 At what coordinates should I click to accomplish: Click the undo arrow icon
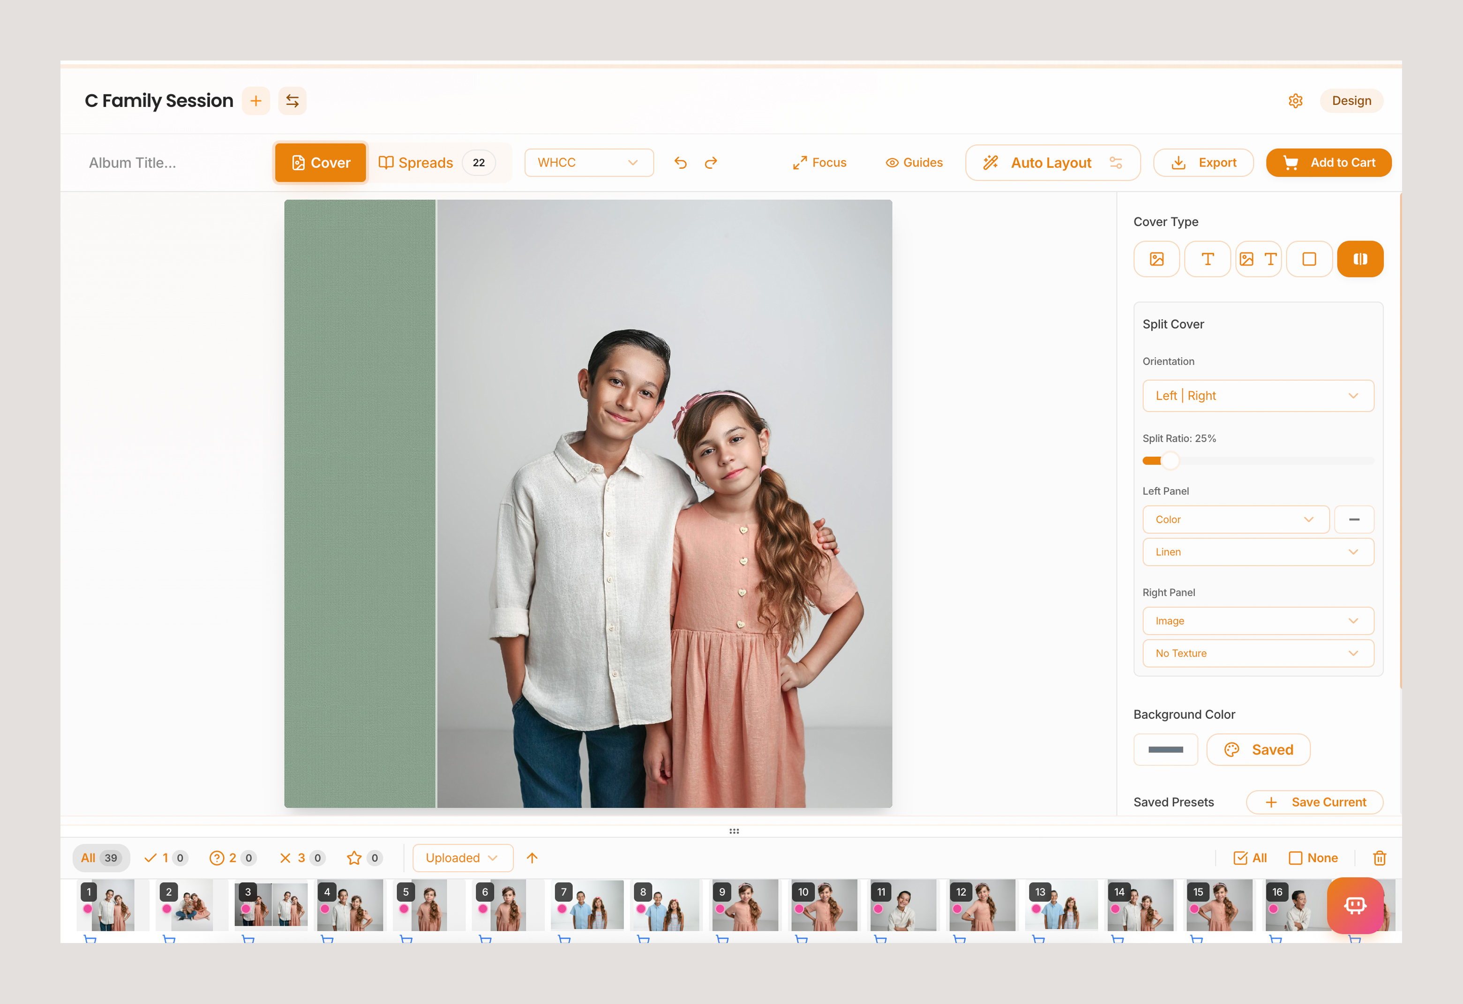coord(681,163)
